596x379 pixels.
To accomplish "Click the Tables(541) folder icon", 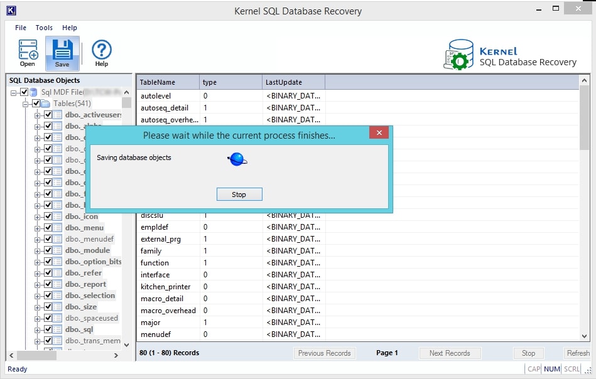I will click(46, 104).
